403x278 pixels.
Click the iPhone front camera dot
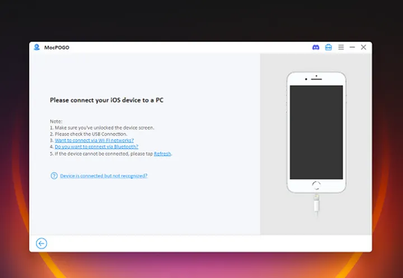click(x=316, y=76)
